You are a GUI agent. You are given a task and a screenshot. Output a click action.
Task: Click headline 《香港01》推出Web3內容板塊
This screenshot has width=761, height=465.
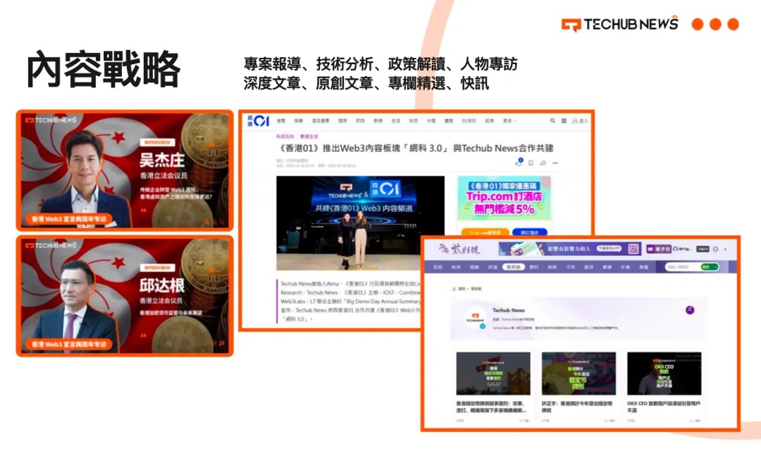(416, 148)
